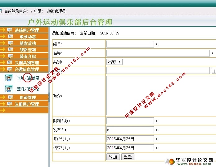Collapse the 兴趣信息管理 section
Viewport: 216px width, 167px height.
click(27, 69)
